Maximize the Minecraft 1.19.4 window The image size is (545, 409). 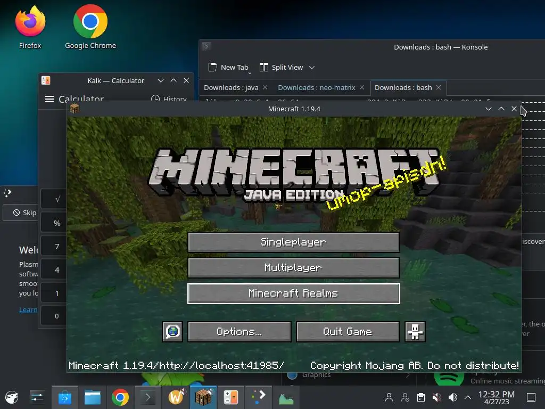click(x=501, y=109)
